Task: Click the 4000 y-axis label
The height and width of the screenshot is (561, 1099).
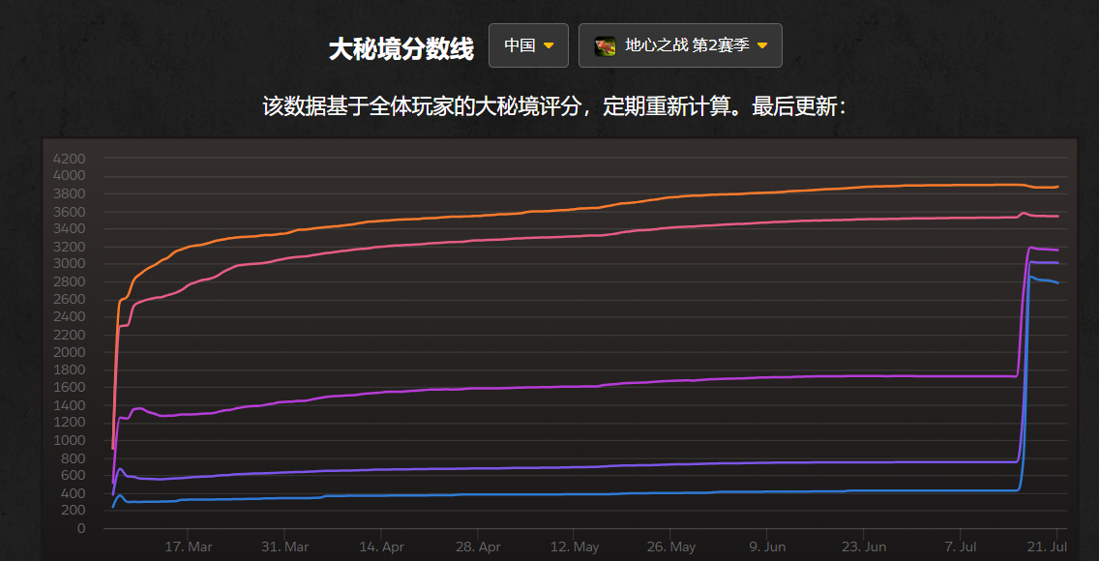Action: (70, 175)
